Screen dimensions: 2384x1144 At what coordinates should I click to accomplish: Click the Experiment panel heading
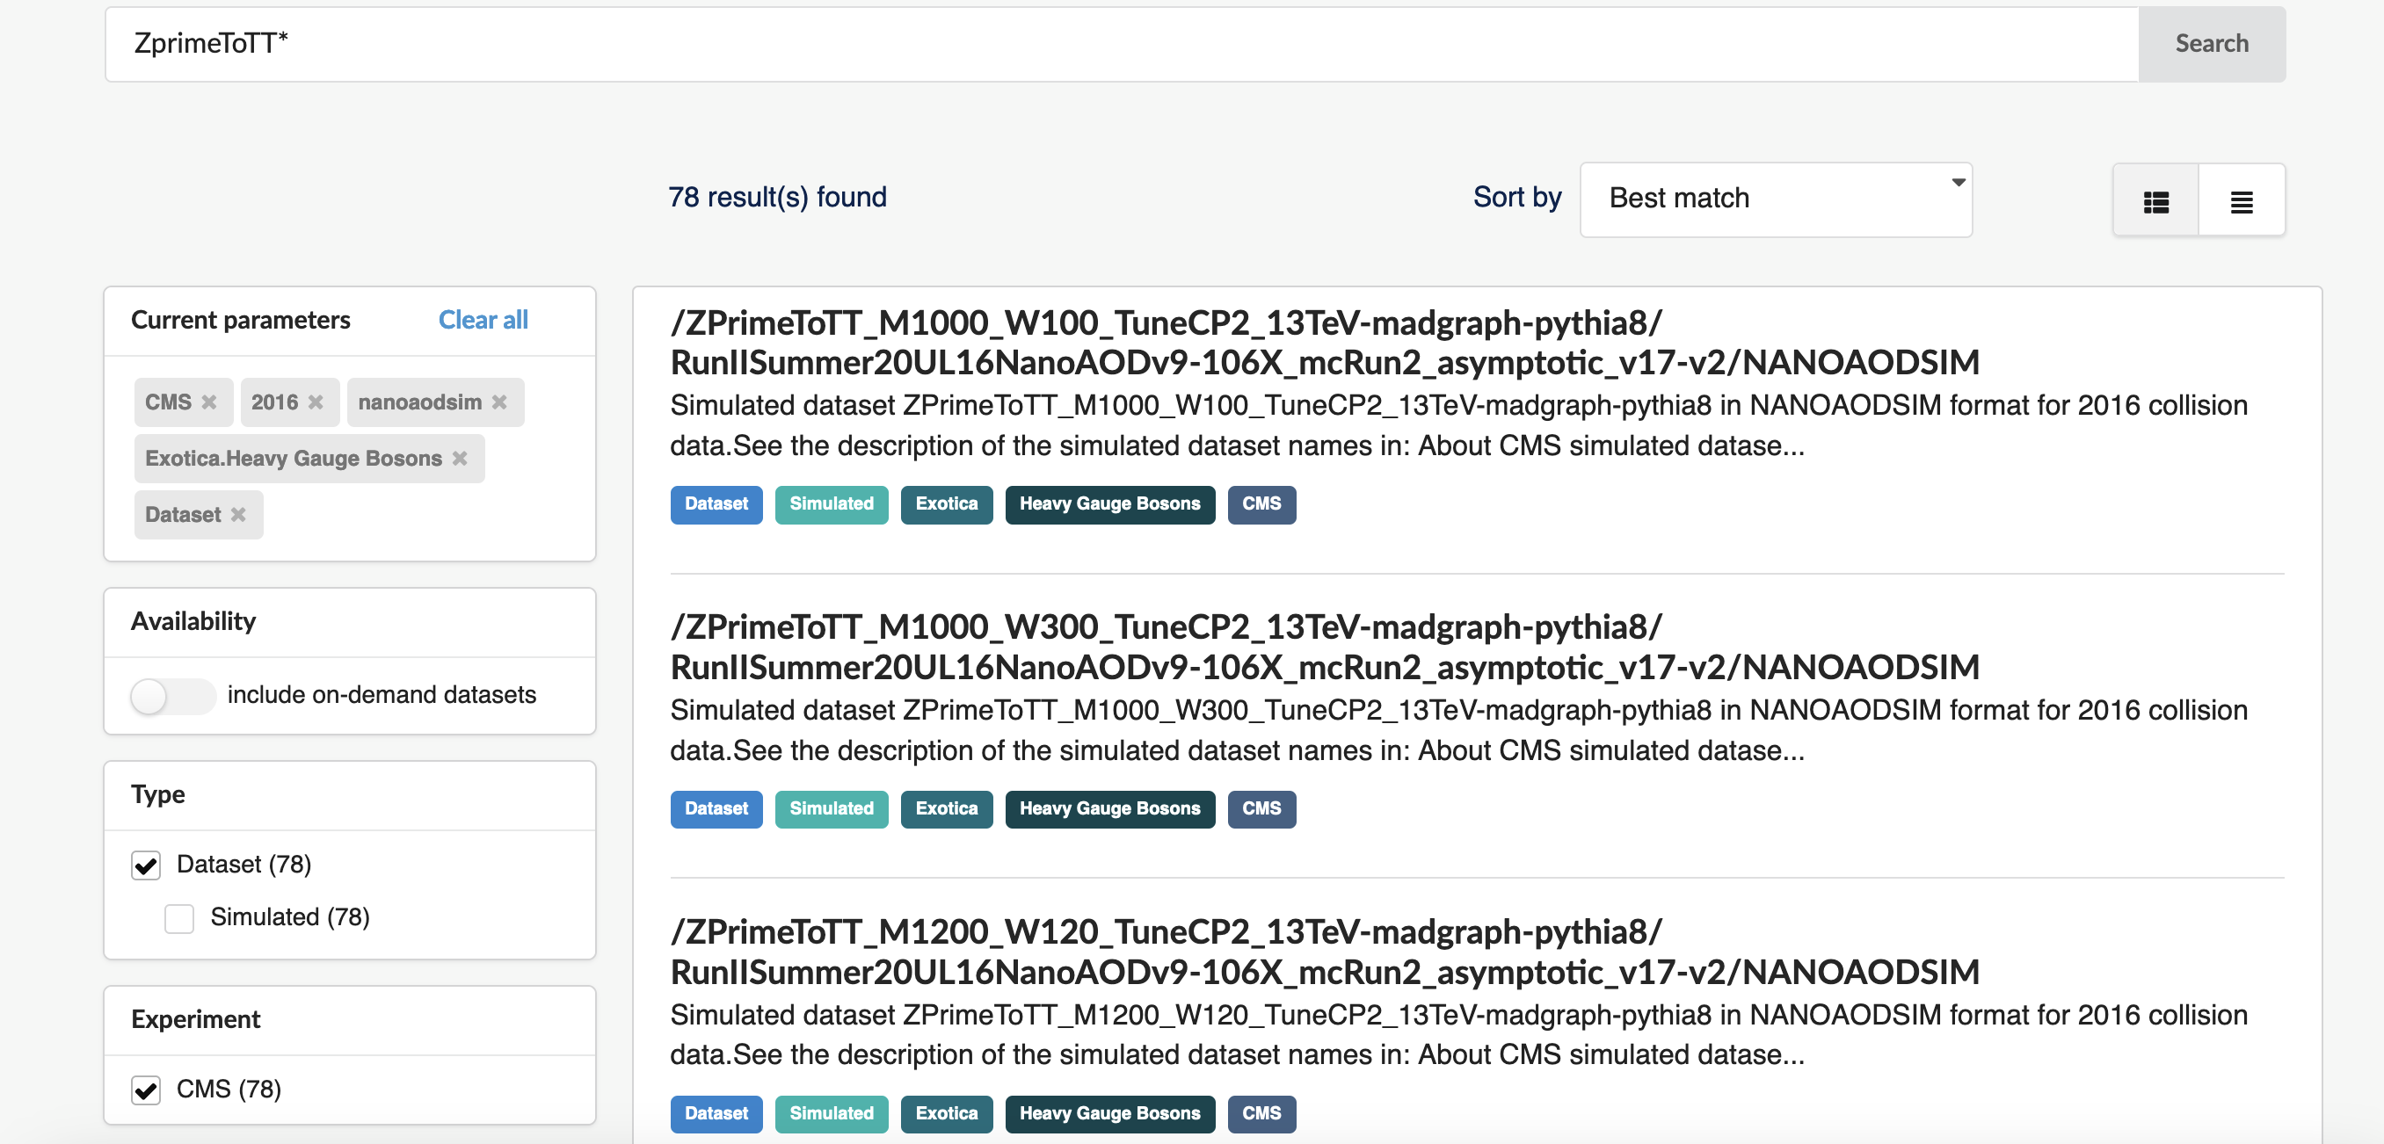(x=195, y=1019)
